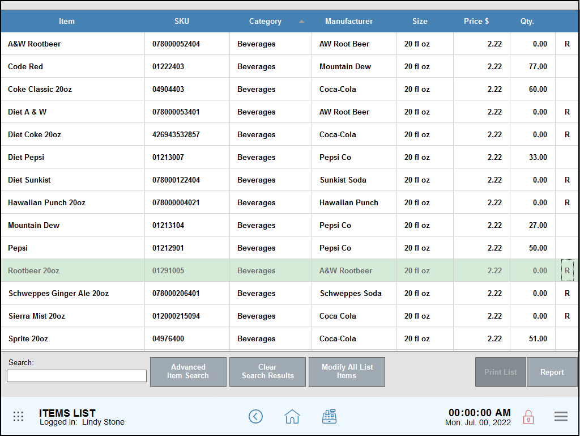Select the Sierra Mist 20oz item
The height and width of the screenshot is (436, 580).
[37, 316]
